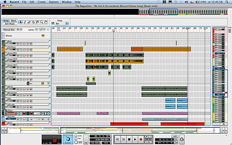Solo the Ref Git track
Viewport: 232px width, 145px height.
point(21,89)
